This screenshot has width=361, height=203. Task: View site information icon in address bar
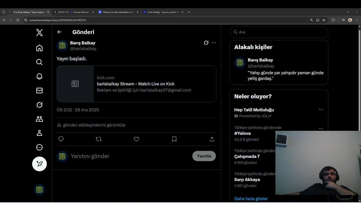click(x=26, y=20)
